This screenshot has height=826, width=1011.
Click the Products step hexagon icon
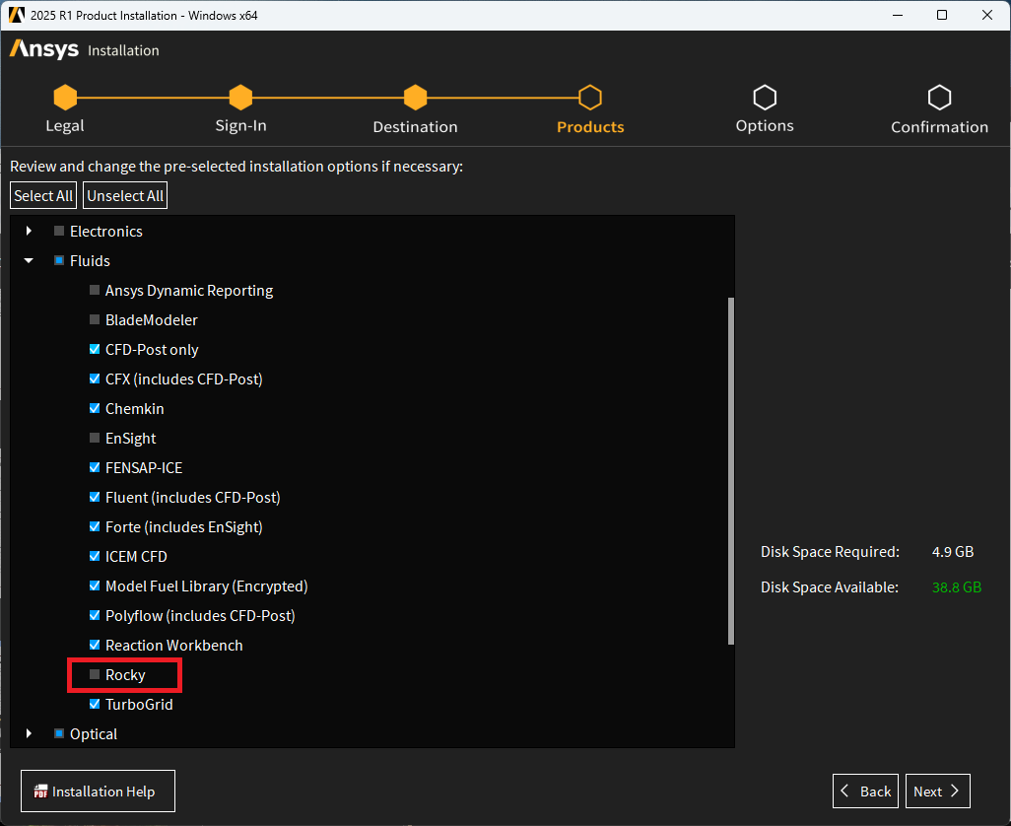click(590, 98)
